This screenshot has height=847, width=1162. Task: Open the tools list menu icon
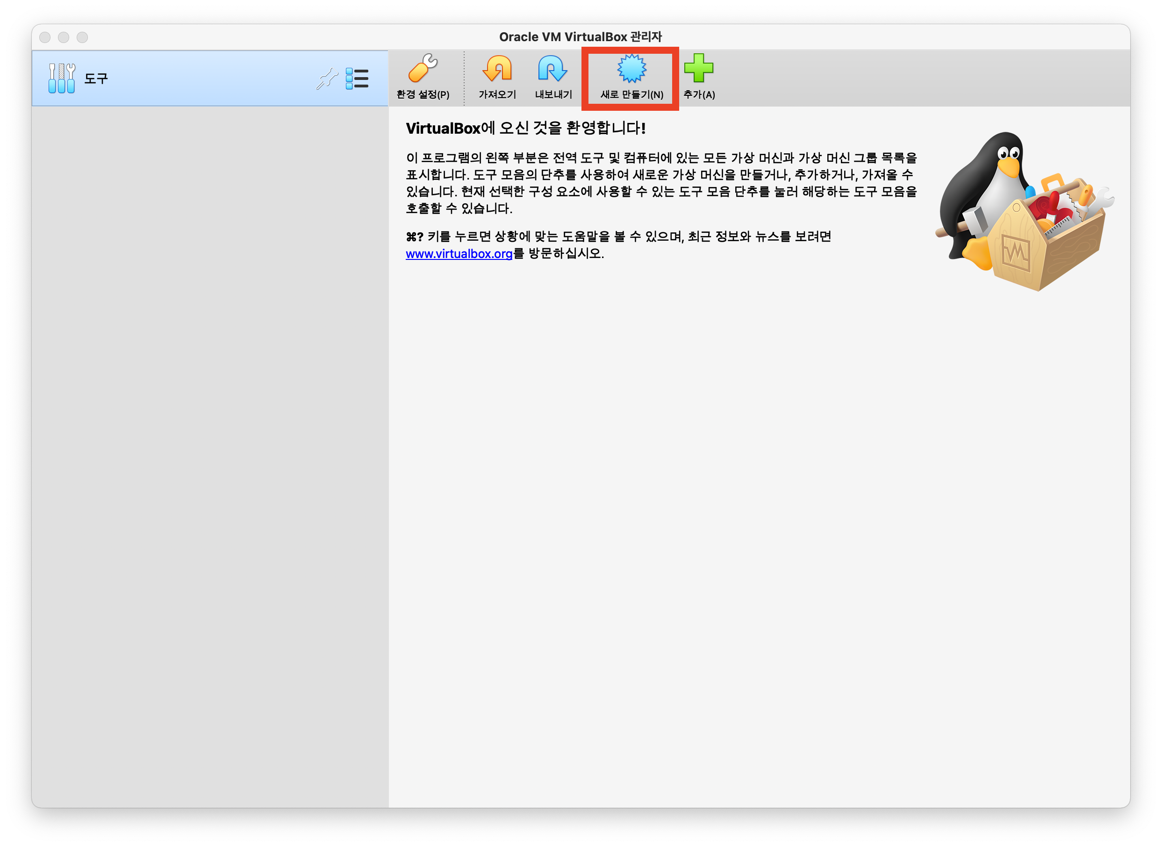pos(357,79)
